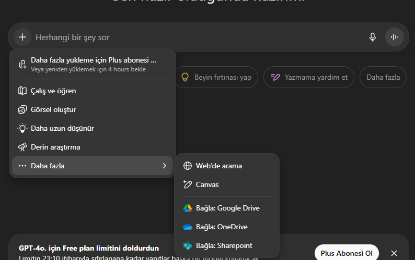Click the Daha fazla suggestion chip

tap(383, 77)
